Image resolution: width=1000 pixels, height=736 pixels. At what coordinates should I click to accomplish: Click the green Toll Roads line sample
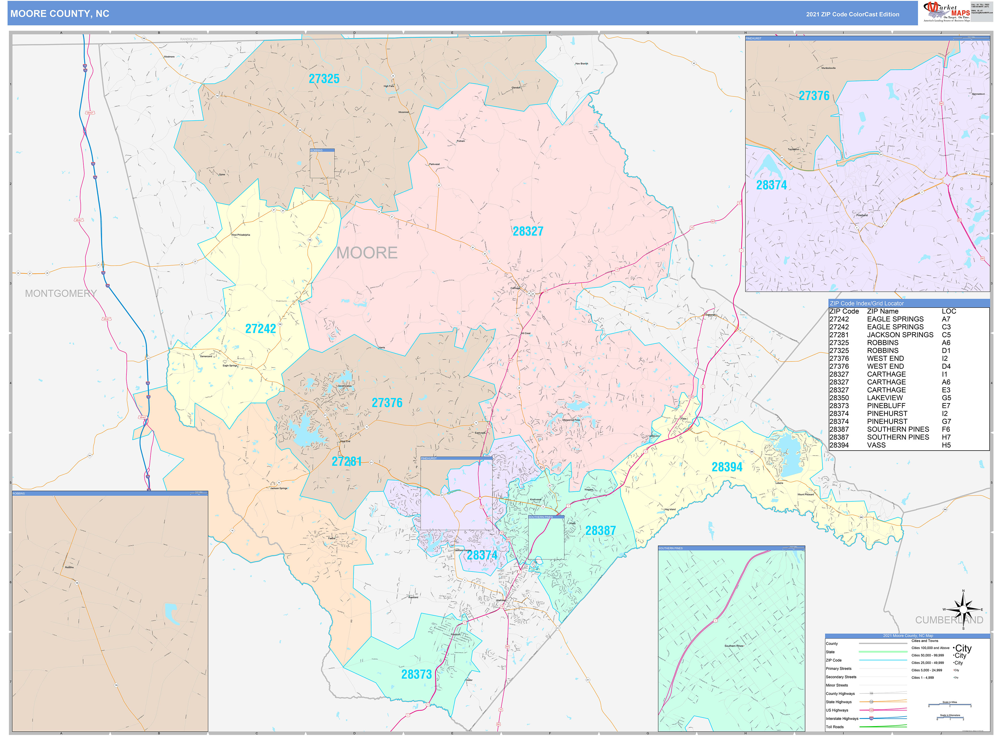[883, 727]
